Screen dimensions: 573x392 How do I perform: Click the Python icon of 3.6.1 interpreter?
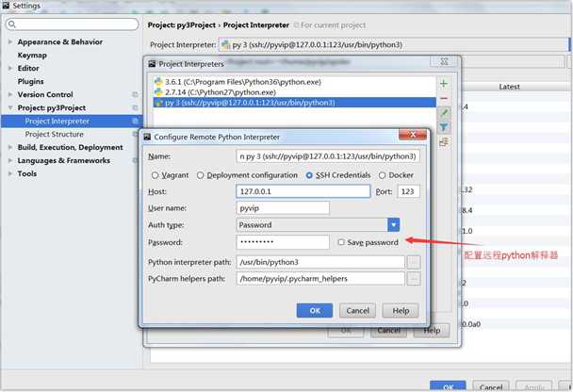pos(158,82)
